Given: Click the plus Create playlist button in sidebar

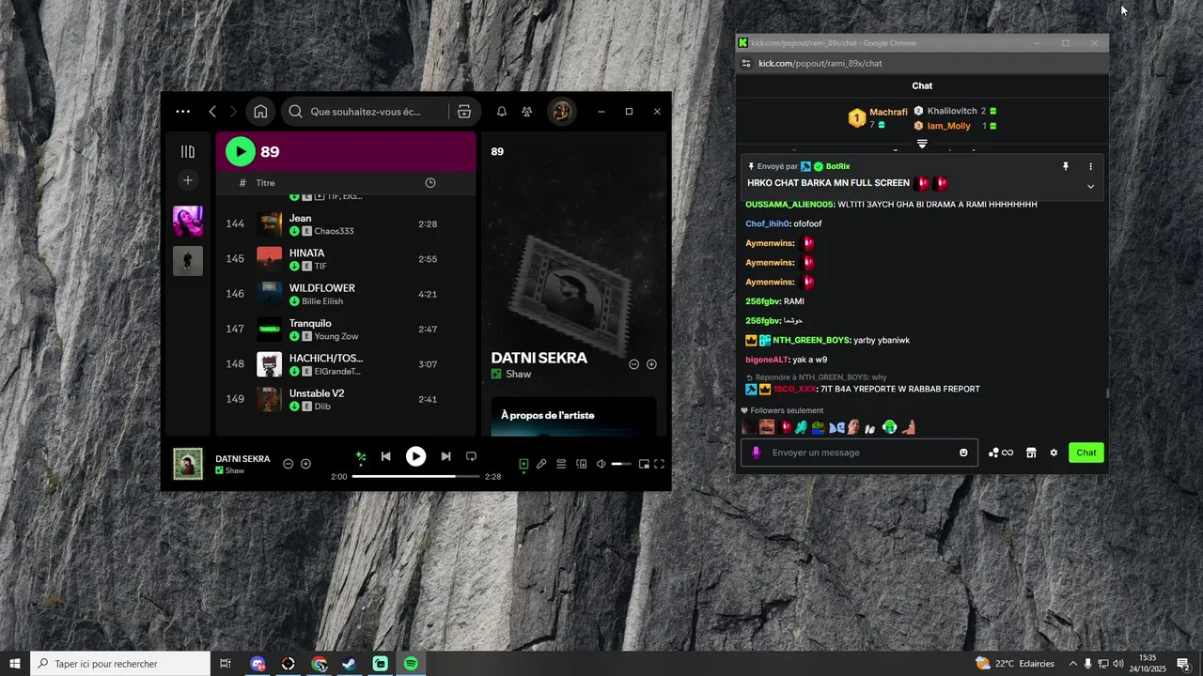Looking at the screenshot, I should click(x=188, y=180).
